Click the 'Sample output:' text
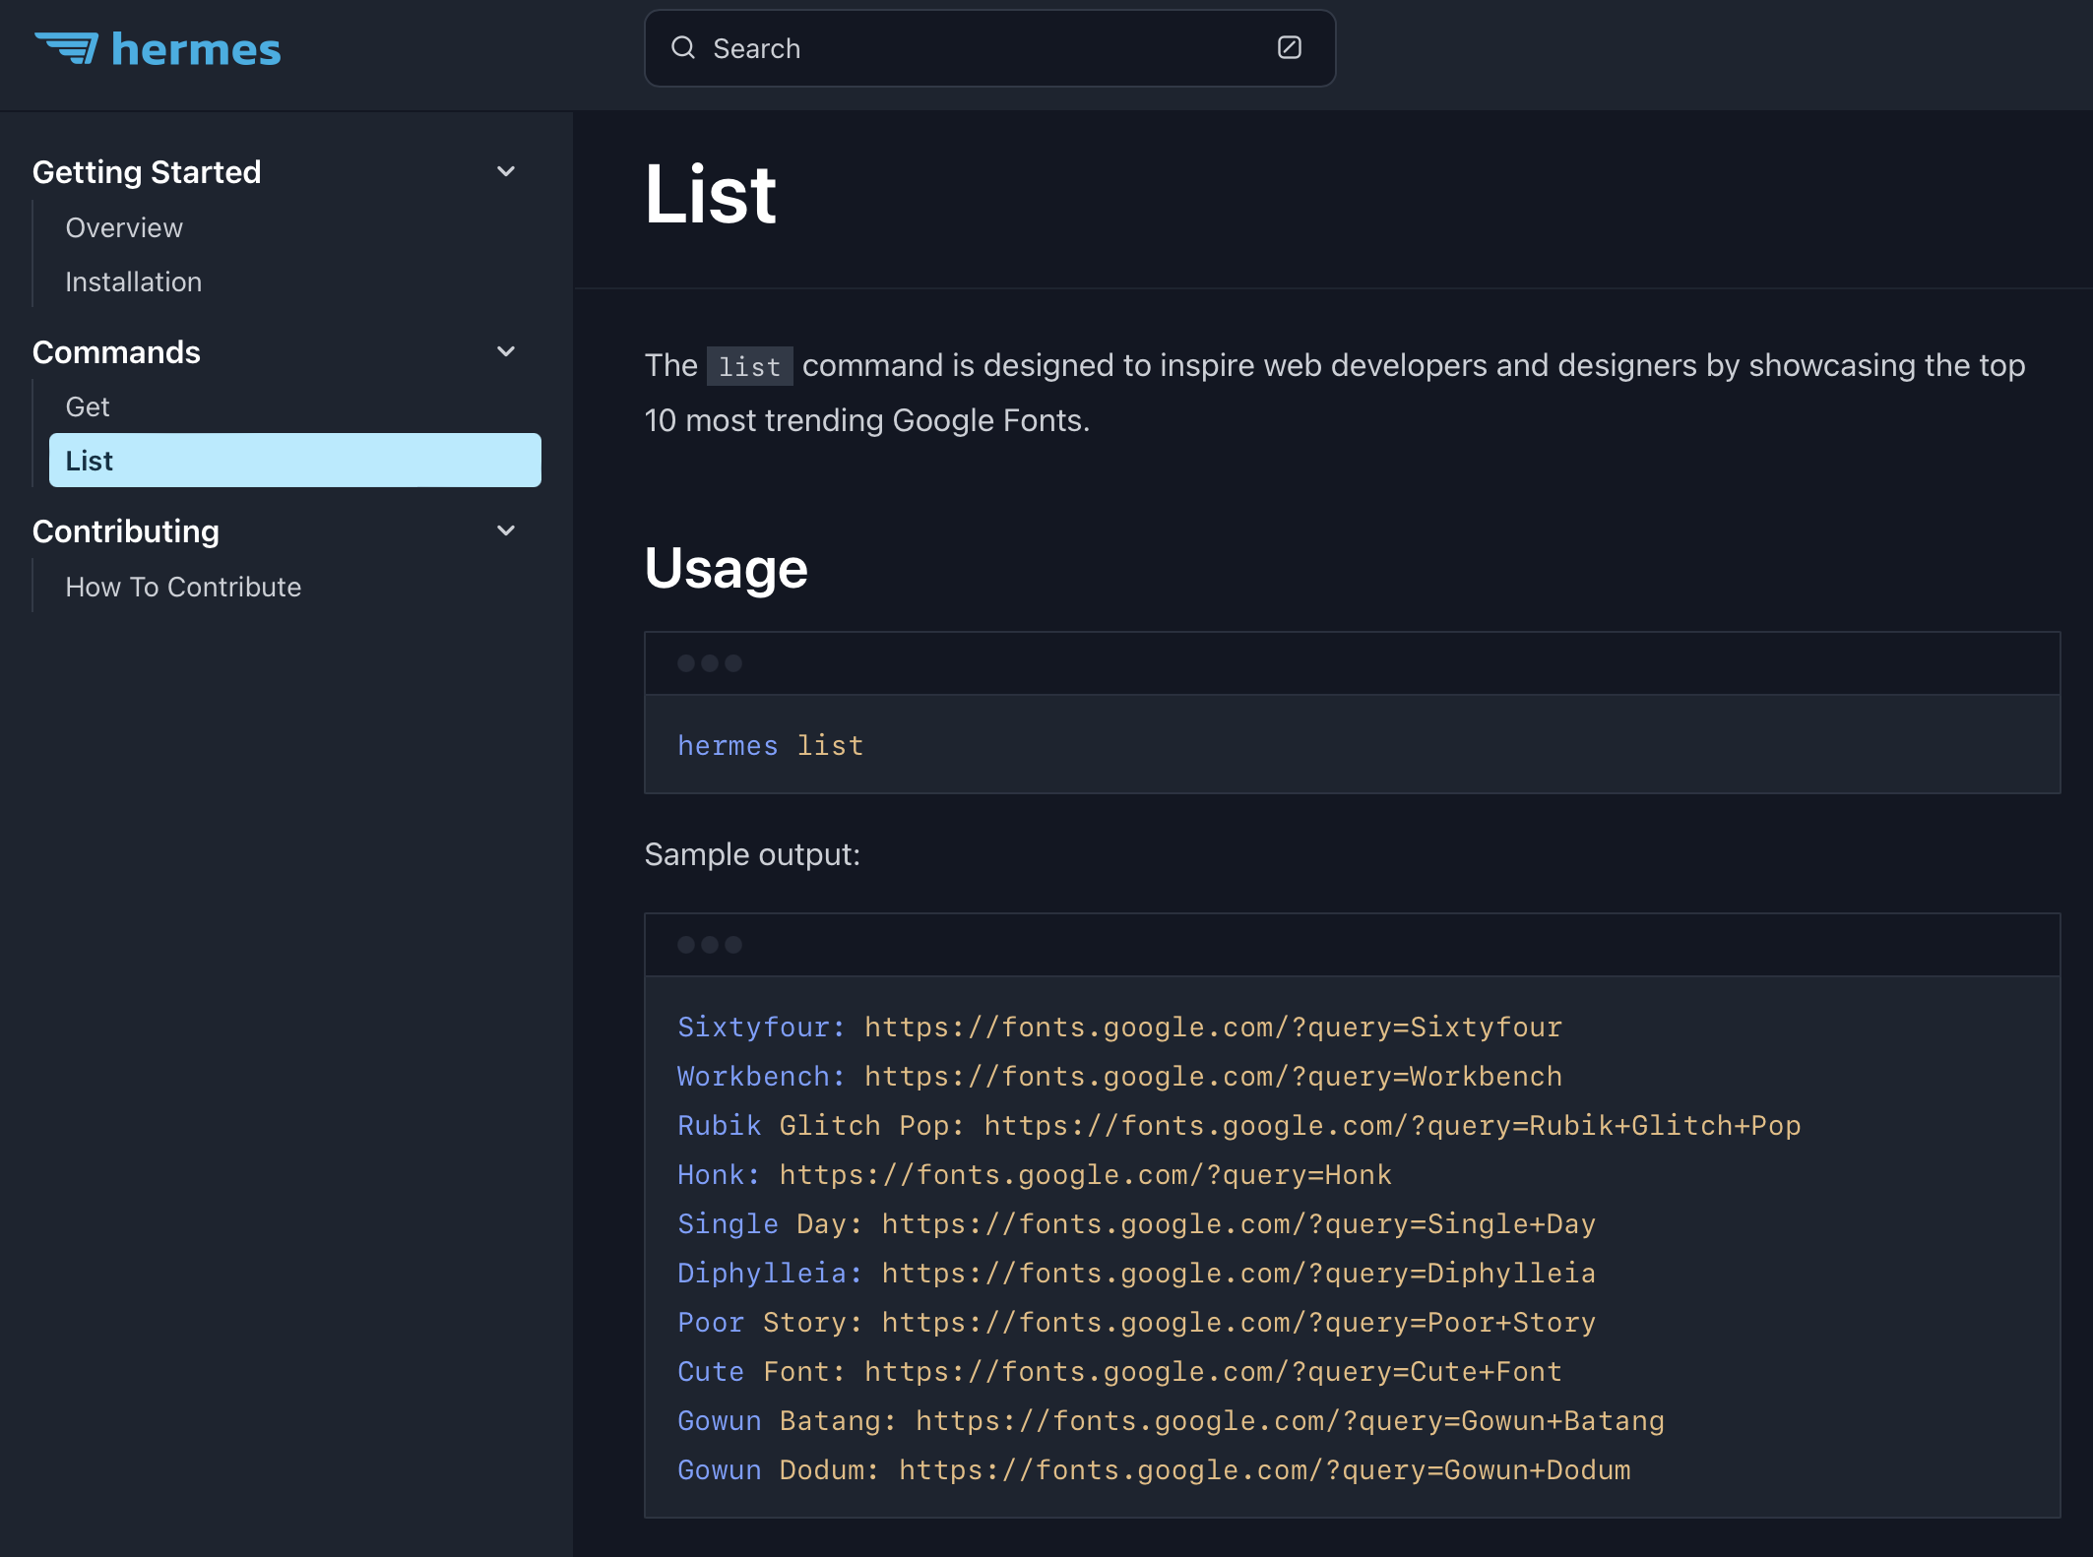The width and height of the screenshot is (2093, 1557). (752, 854)
